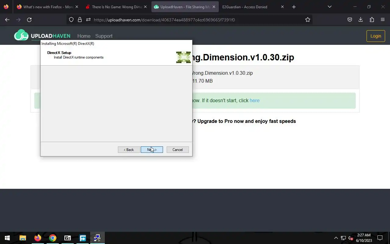Show hidden system tray icons
Screen dimensions: 390x244
tap(336, 238)
